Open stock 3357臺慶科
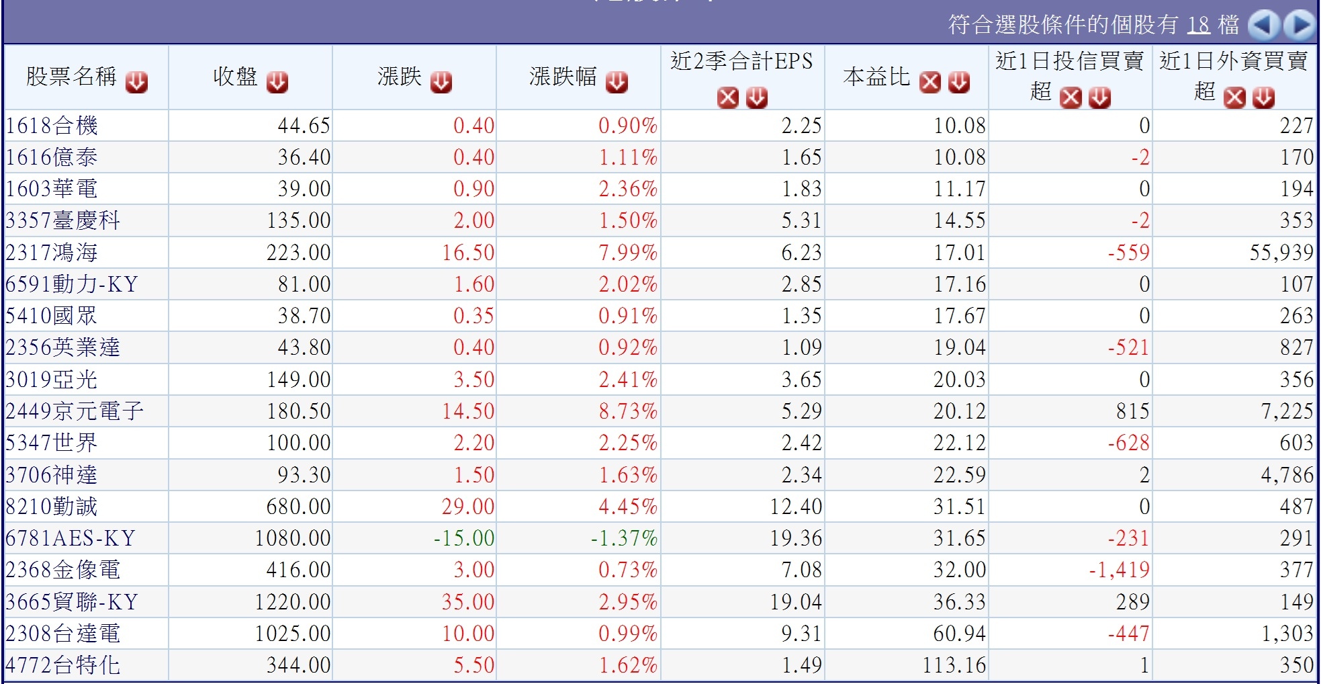 [x=63, y=220]
